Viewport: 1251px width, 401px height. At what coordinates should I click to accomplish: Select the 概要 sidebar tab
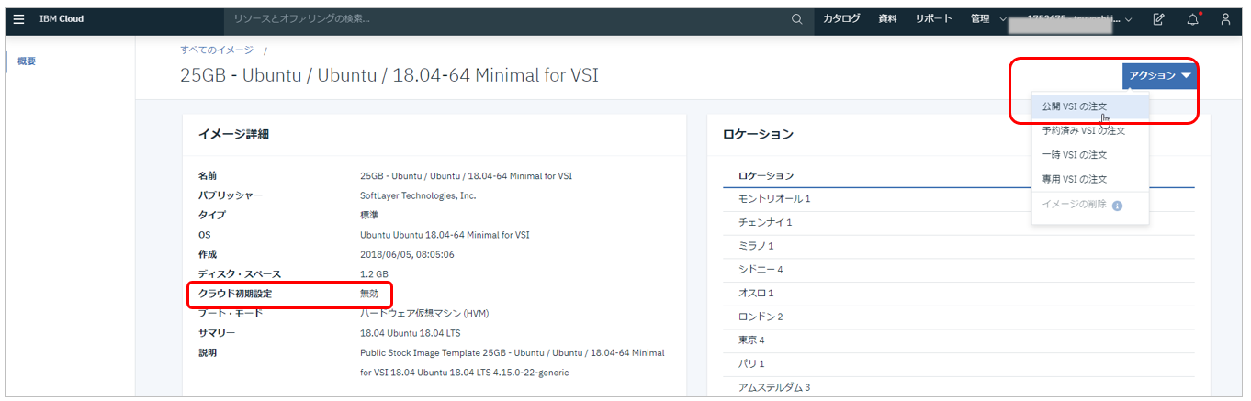(x=28, y=61)
